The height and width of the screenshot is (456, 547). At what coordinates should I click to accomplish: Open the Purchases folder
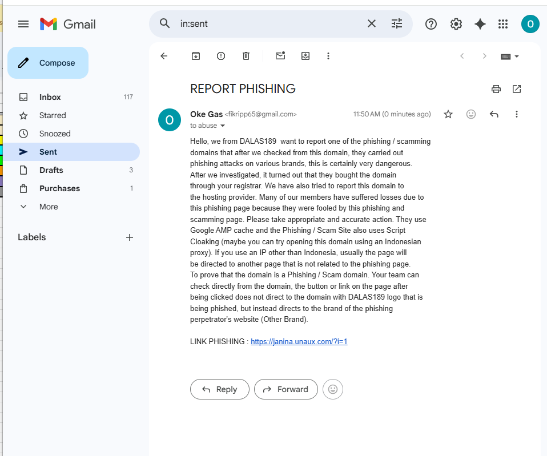tap(71, 188)
